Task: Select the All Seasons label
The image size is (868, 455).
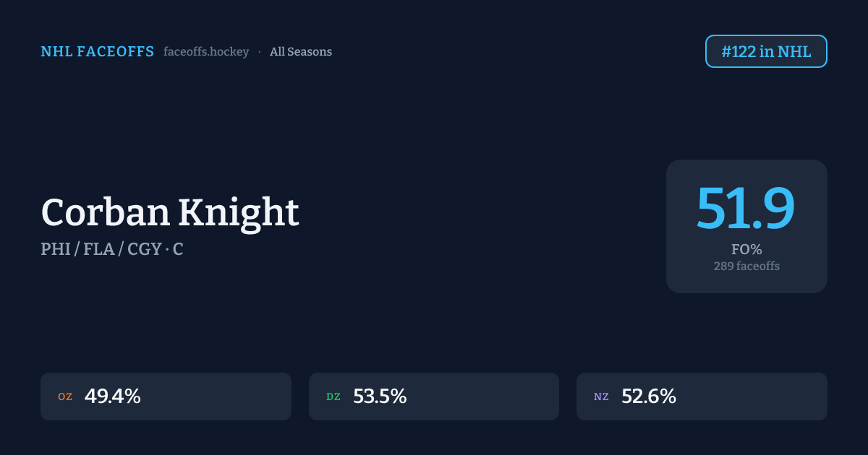Action: point(301,52)
